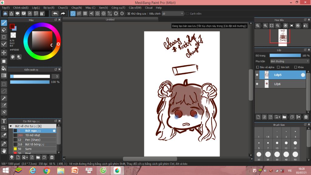Select the Bucket fill tool
The image size is (311, 175).
4,68
